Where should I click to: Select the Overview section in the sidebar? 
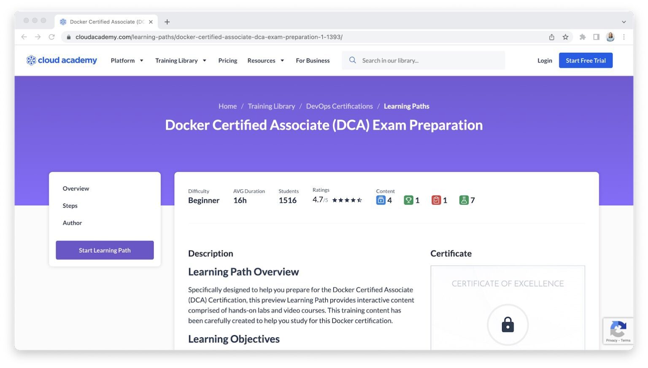pyautogui.click(x=76, y=188)
